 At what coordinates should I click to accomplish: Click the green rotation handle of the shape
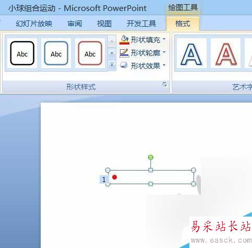click(151, 157)
